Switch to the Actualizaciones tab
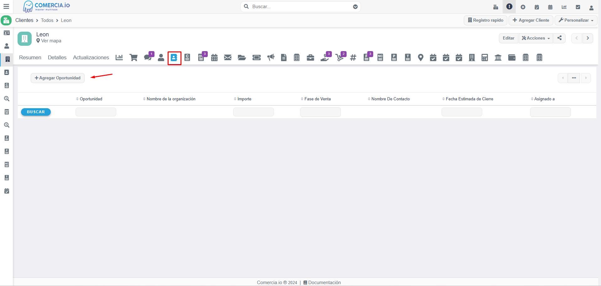 [x=91, y=57]
